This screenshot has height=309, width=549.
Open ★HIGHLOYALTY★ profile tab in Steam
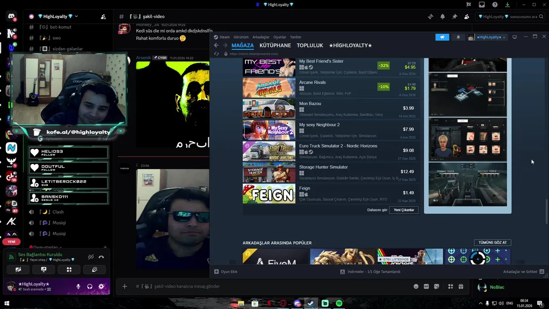pos(350,45)
